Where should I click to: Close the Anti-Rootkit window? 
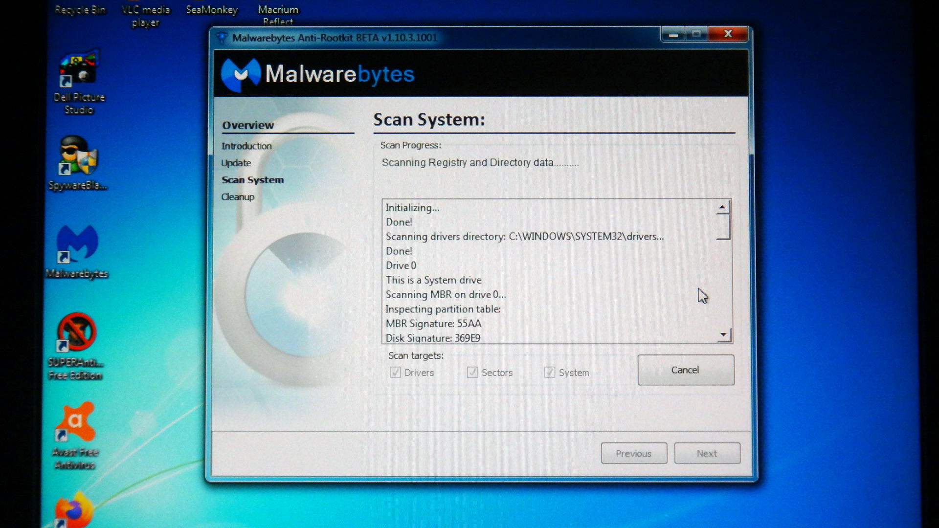click(728, 34)
